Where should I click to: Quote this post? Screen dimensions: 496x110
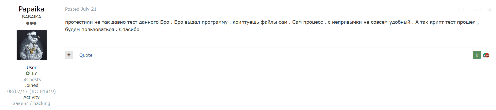click(x=86, y=55)
